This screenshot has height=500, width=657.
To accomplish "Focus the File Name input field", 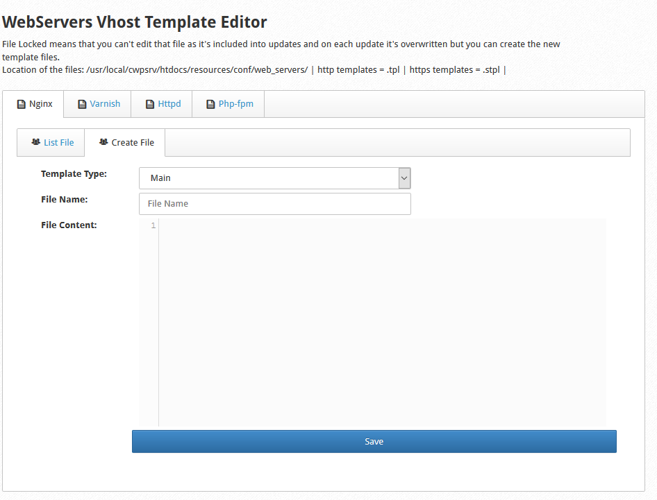I will click(275, 204).
